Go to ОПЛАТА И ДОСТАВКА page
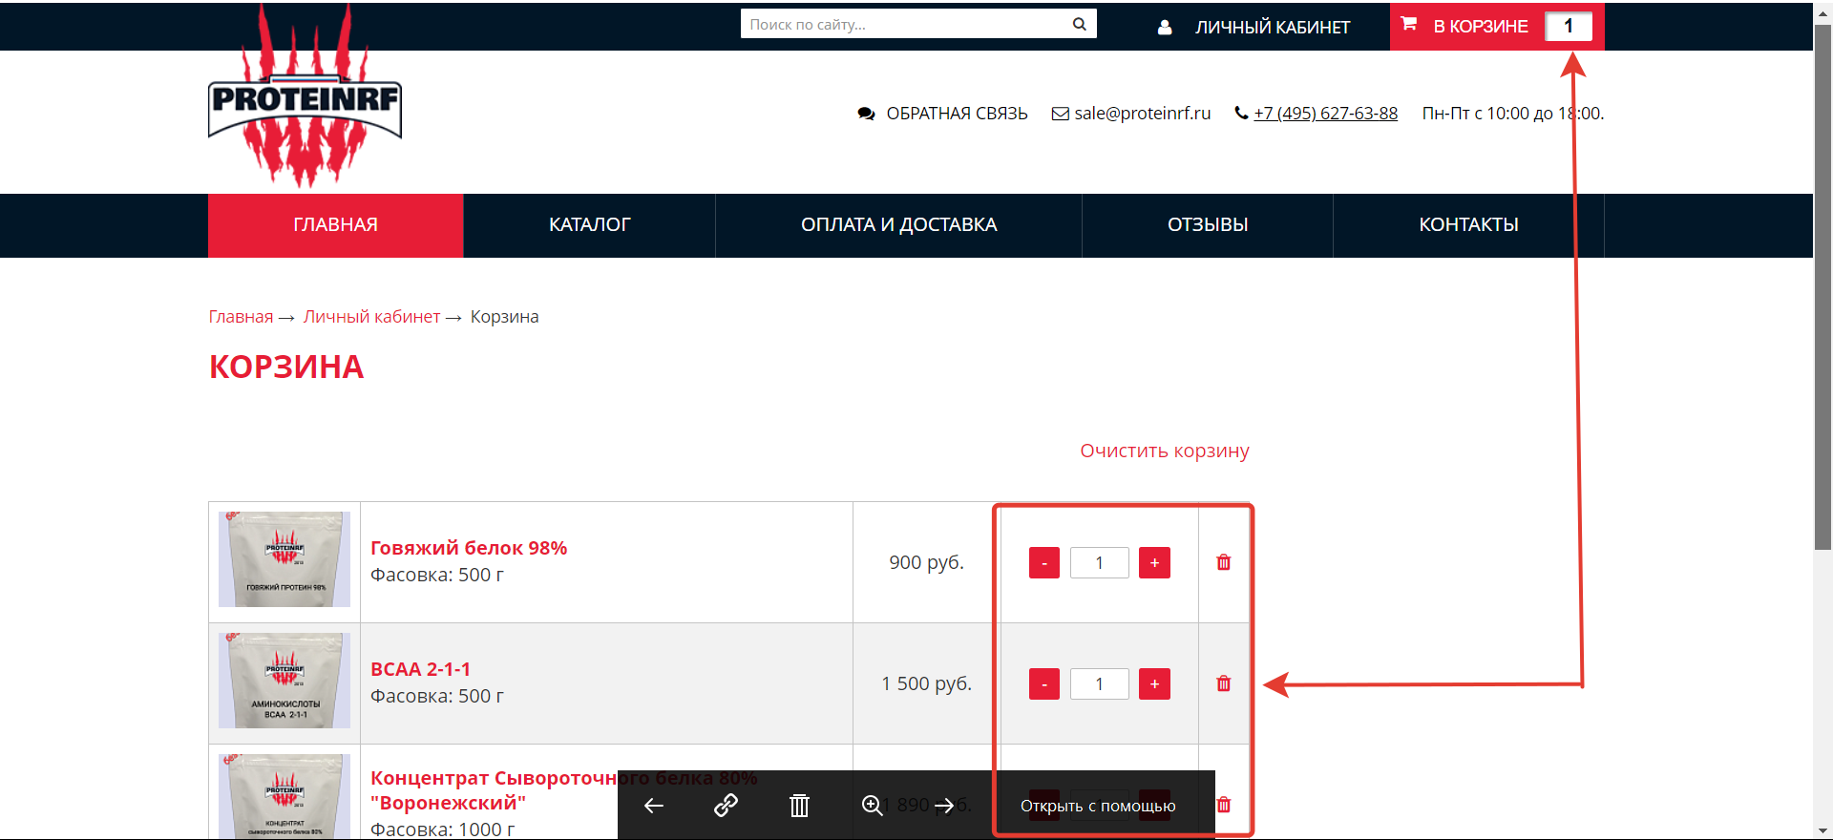1833x840 pixels. pos(898,225)
